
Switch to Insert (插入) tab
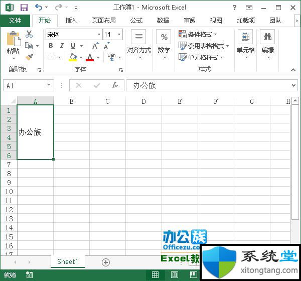[x=71, y=21]
